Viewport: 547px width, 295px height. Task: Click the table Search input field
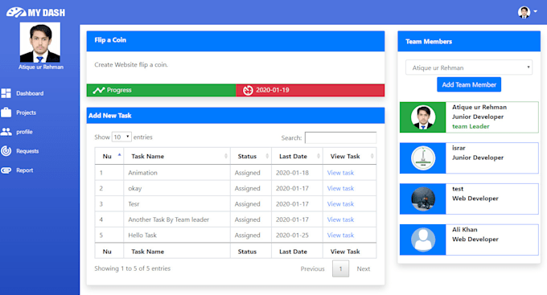[x=340, y=137]
